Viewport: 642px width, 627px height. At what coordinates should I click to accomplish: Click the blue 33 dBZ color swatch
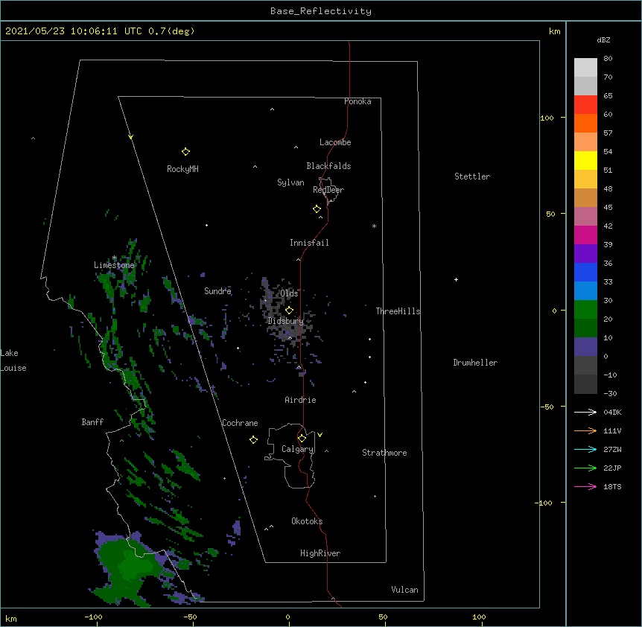[585, 272]
